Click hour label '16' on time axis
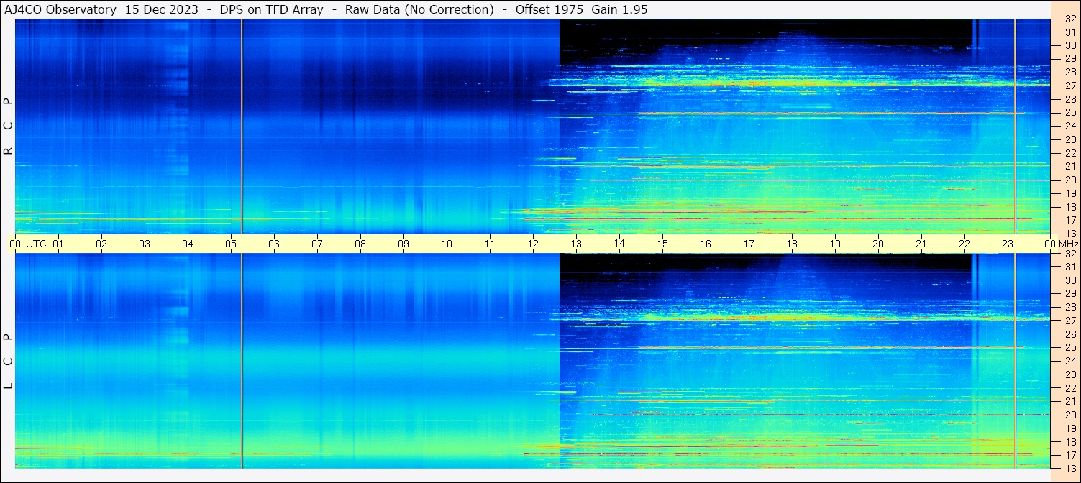 (x=706, y=244)
